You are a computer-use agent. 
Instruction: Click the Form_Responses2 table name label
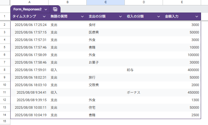[x=27, y=9]
